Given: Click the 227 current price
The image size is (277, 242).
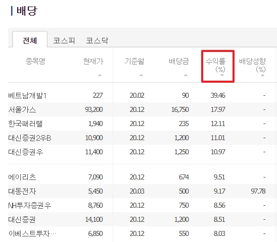Looking at the screenshot, I should [98, 95].
